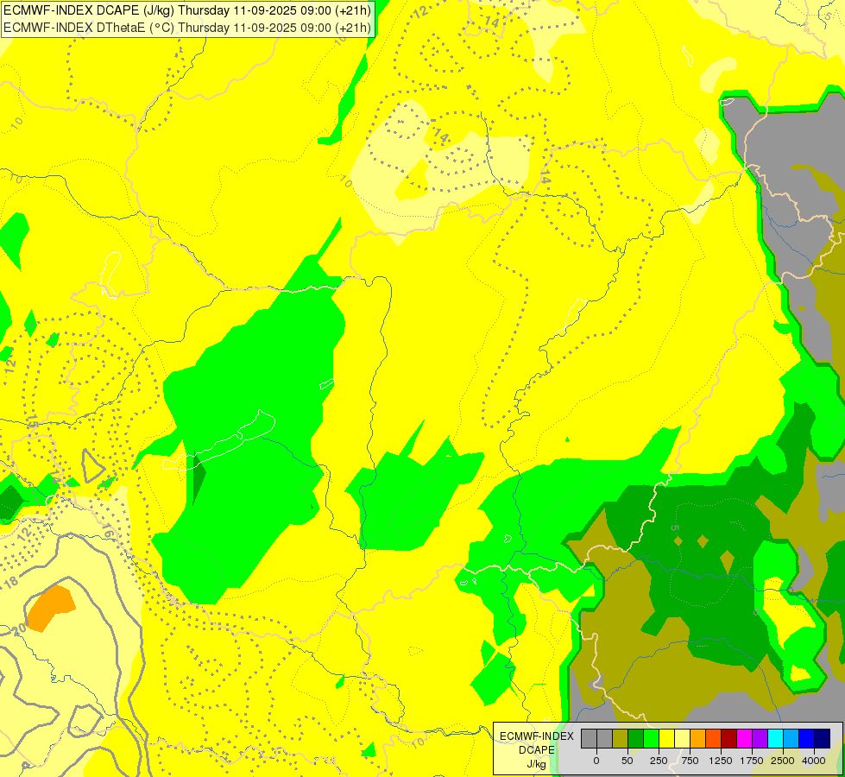Click the DThetaE title line in header

(x=187, y=28)
